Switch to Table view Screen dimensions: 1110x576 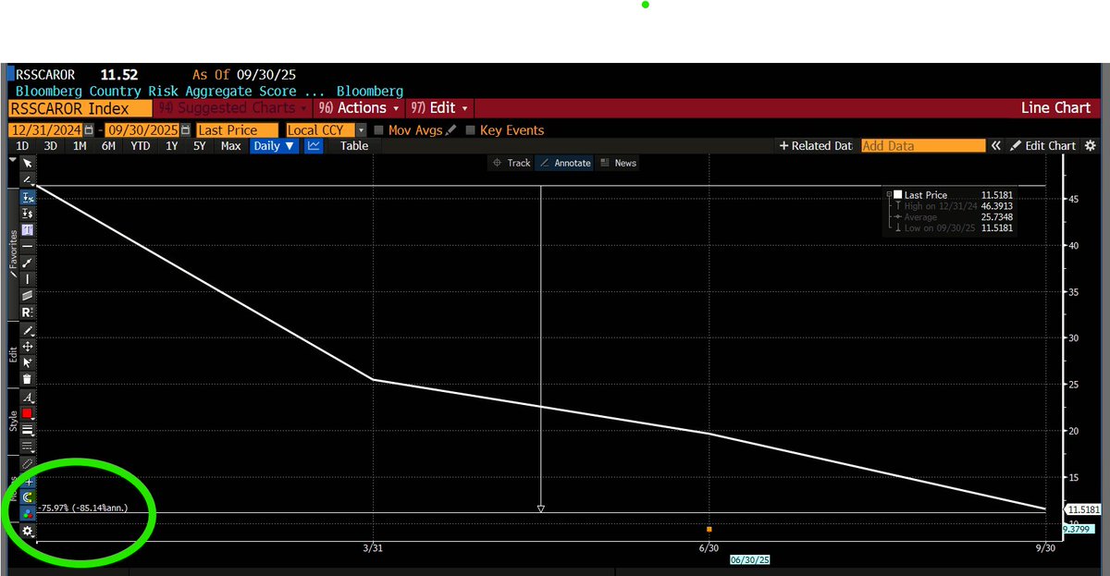click(354, 146)
